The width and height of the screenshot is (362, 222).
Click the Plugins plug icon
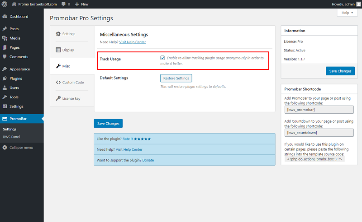click(5, 79)
